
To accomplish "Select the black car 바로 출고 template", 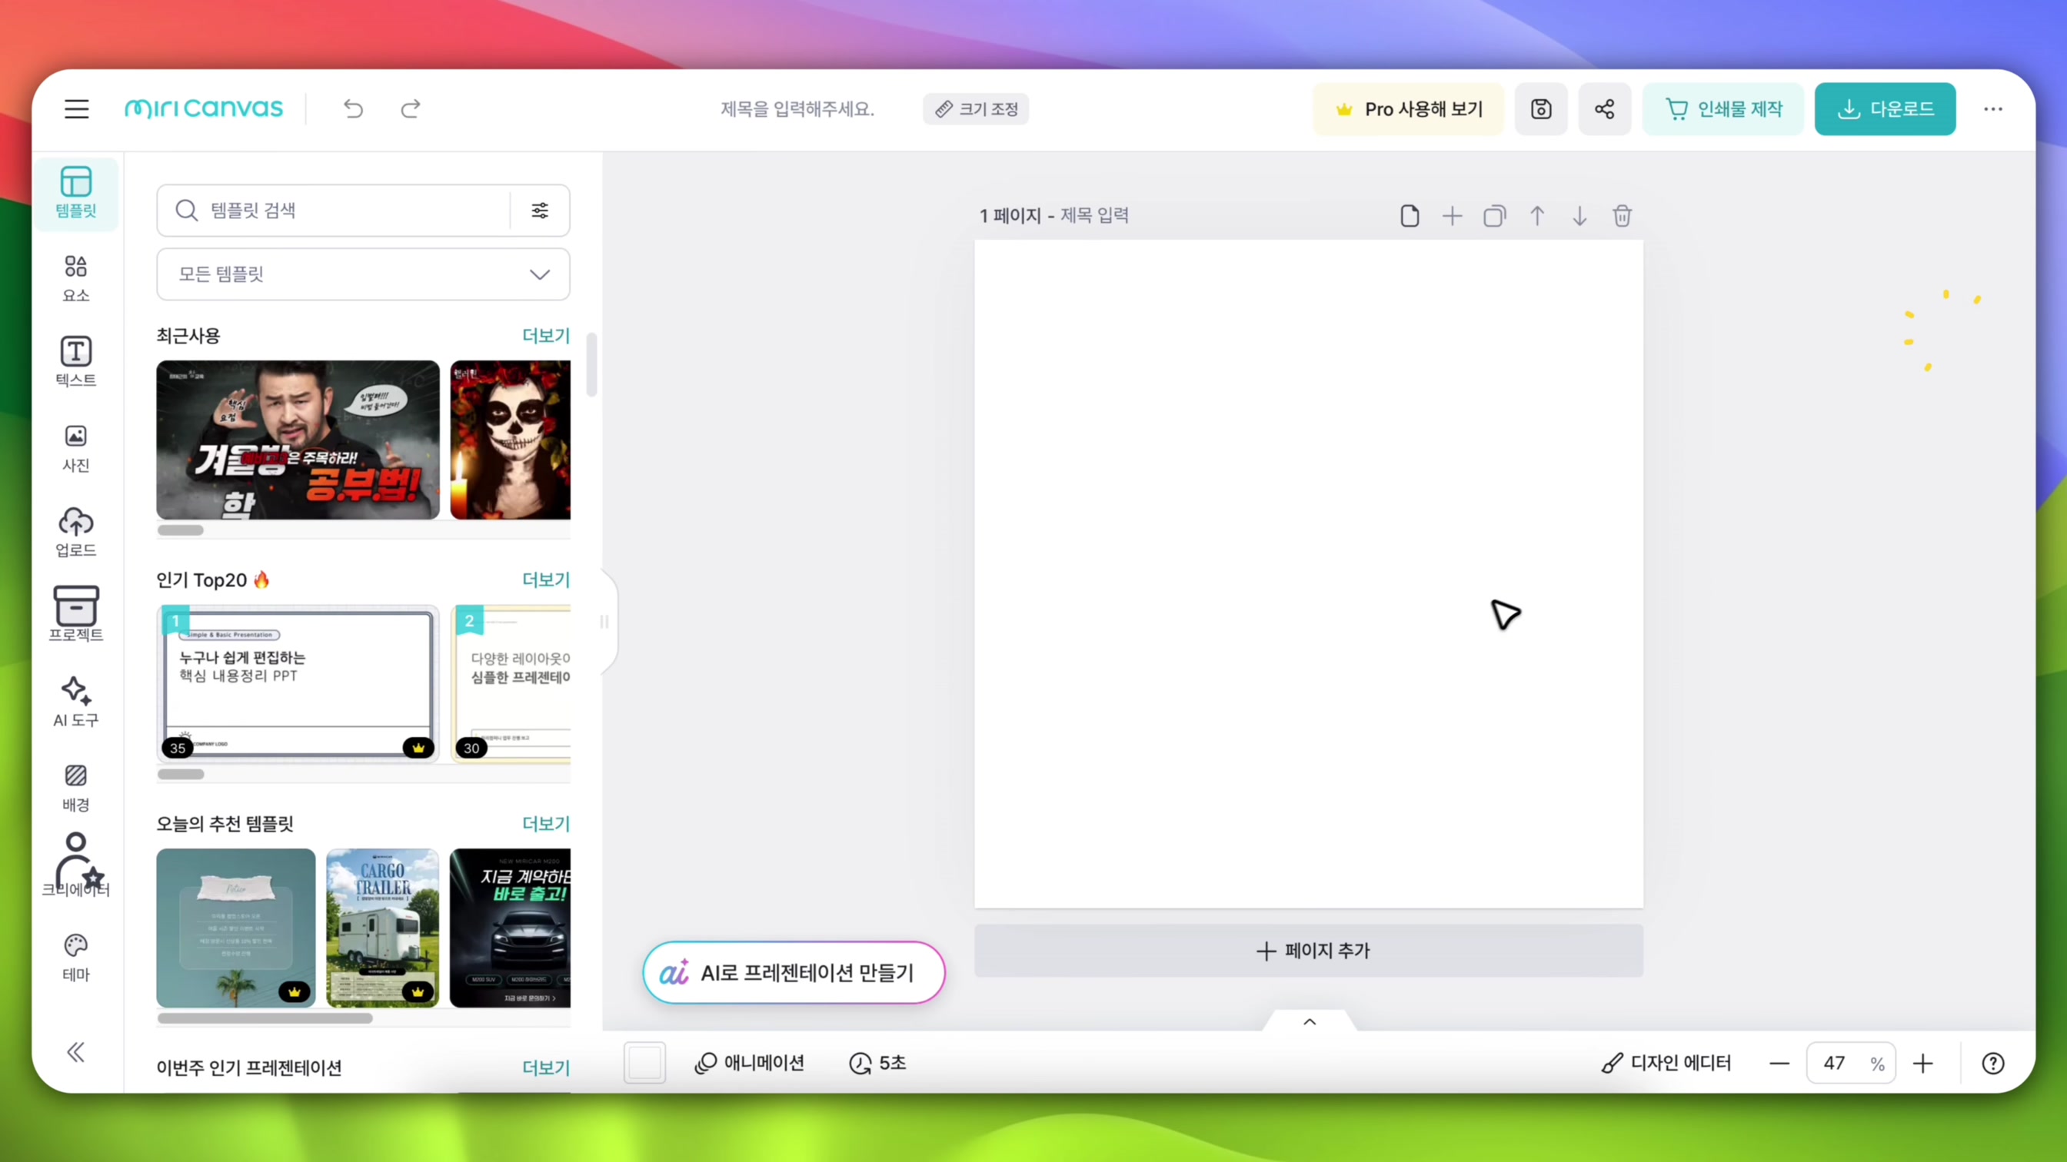I will click(x=511, y=928).
